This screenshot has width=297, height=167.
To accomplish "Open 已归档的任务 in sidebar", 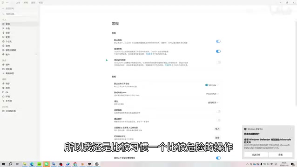I will tap(11, 111).
